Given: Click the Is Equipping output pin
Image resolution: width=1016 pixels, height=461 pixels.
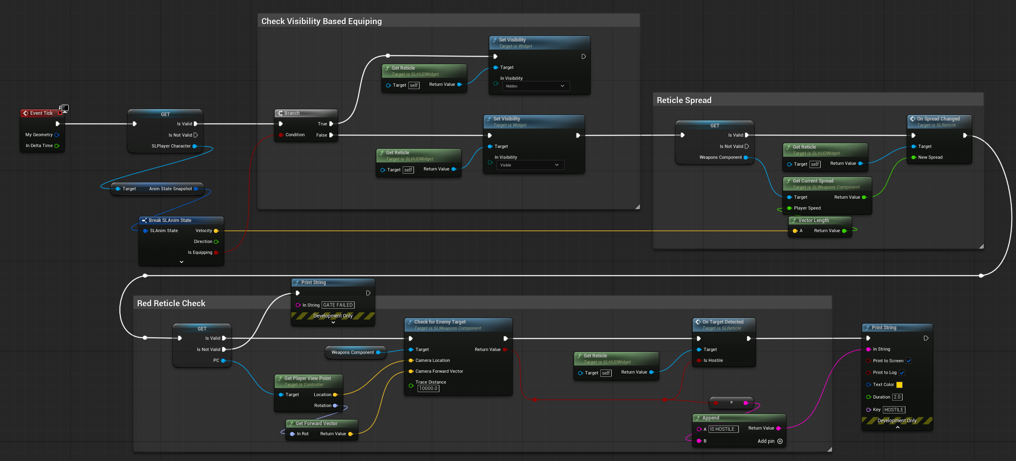Looking at the screenshot, I should (x=216, y=253).
